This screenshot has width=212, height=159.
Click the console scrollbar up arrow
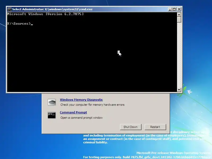(x=179, y=15)
